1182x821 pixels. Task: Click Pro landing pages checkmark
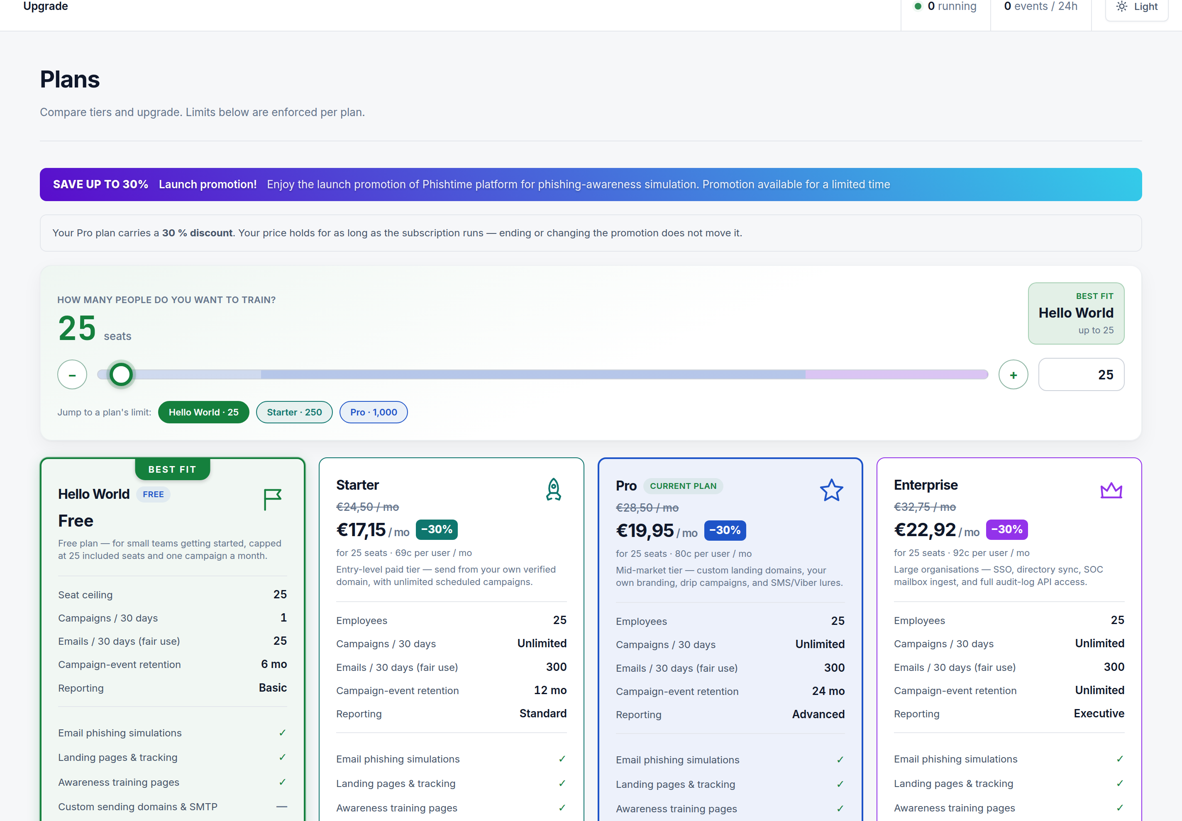(840, 784)
